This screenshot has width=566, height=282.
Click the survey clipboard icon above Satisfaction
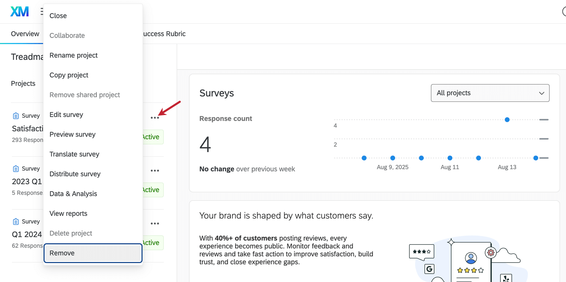[16, 116]
